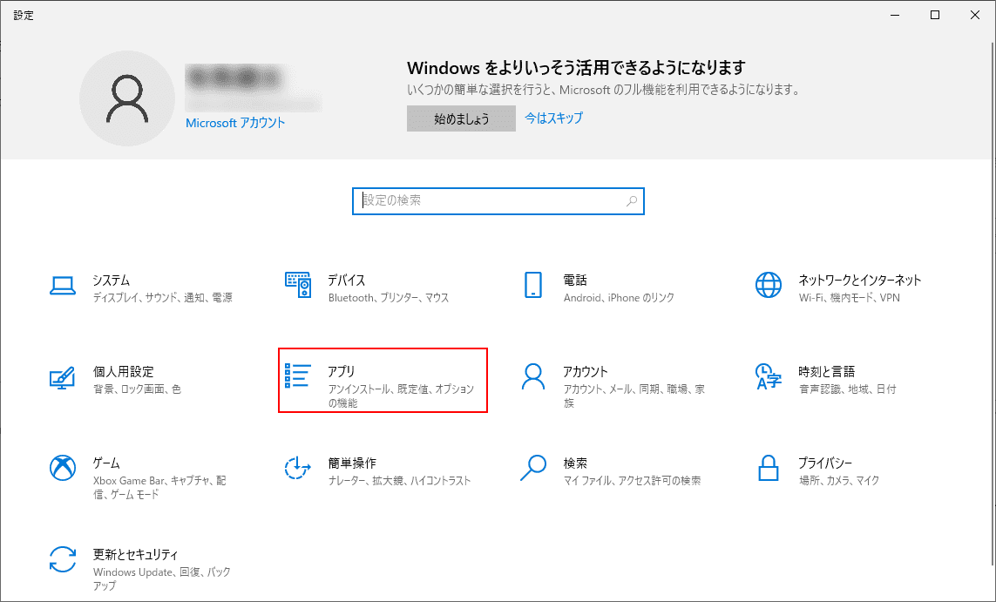Select the ネットワークとインターネット title
The image size is (996, 602).
tap(859, 280)
